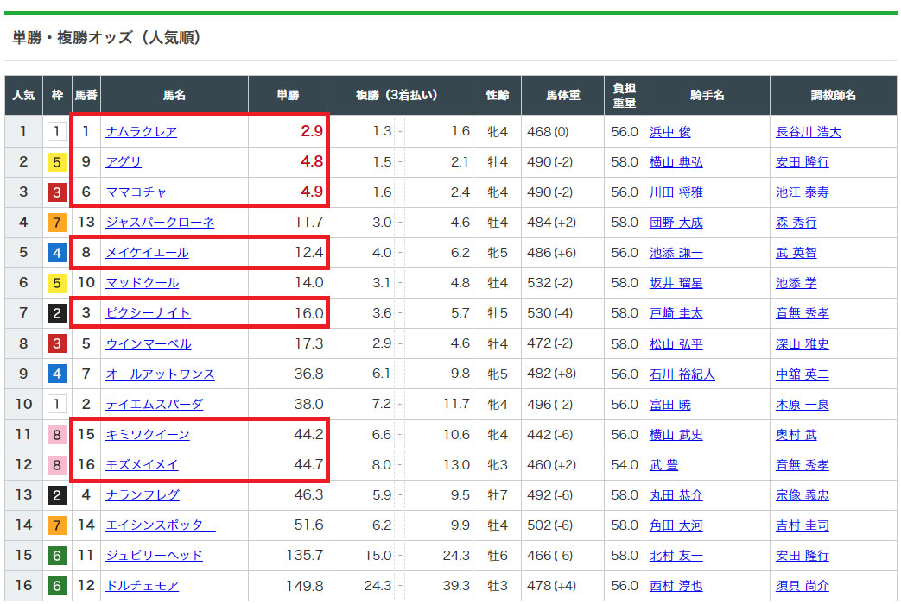Open horse link ナランフレグ
This screenshot has width=901, height=604.
pos(143,495)
